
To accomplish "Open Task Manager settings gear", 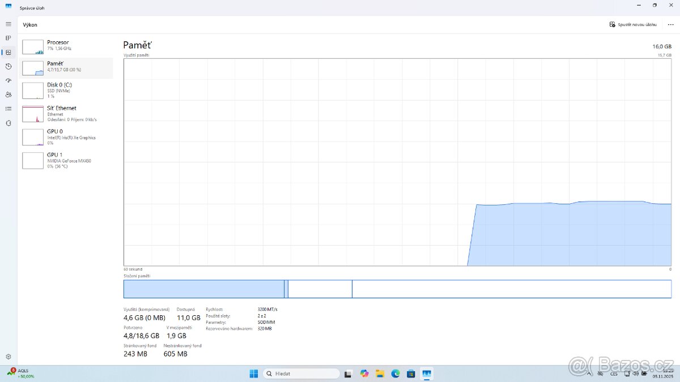I will click(x=8, y=357).
